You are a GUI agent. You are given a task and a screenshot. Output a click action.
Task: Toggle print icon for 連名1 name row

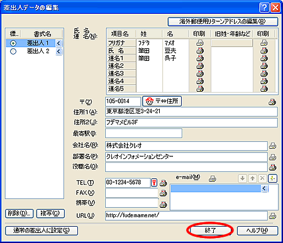[200, 58]
